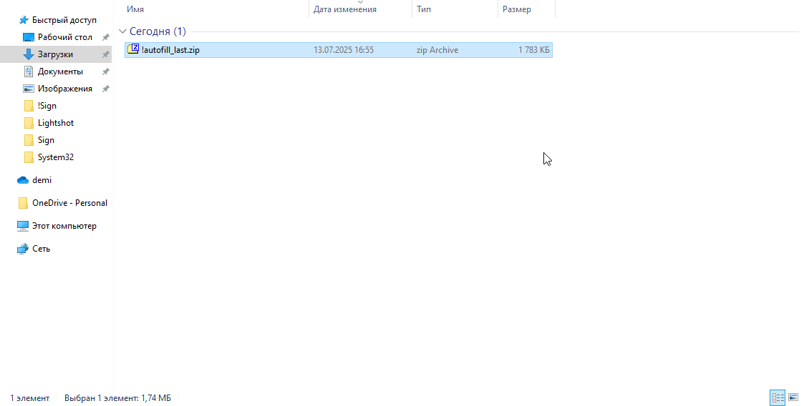Open OneDrive - Personal in navigation pane

pos(69,203)
